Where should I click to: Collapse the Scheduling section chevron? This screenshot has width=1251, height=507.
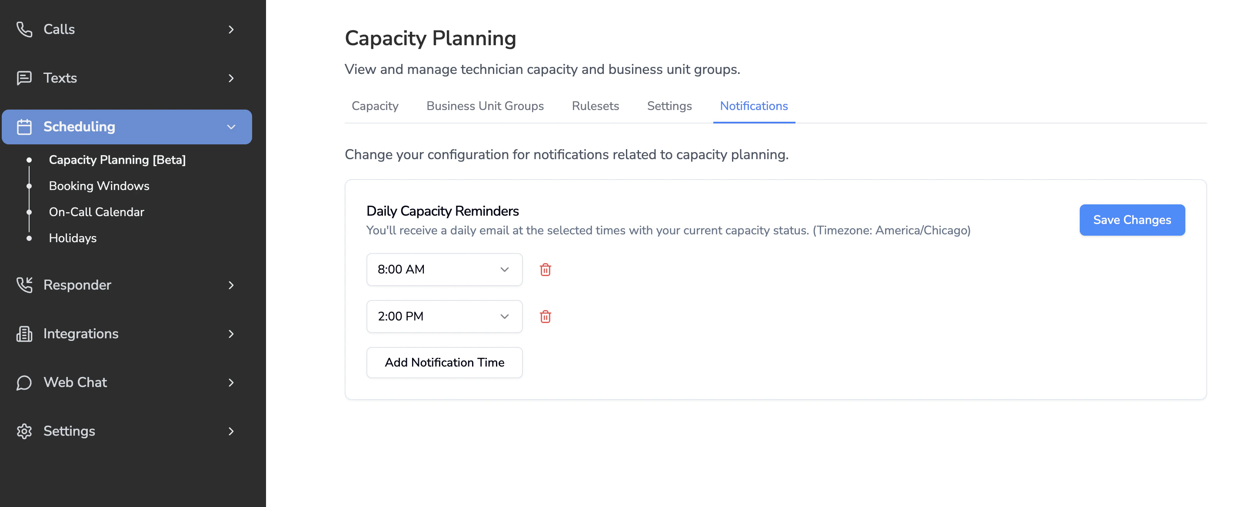coord(231,127)
